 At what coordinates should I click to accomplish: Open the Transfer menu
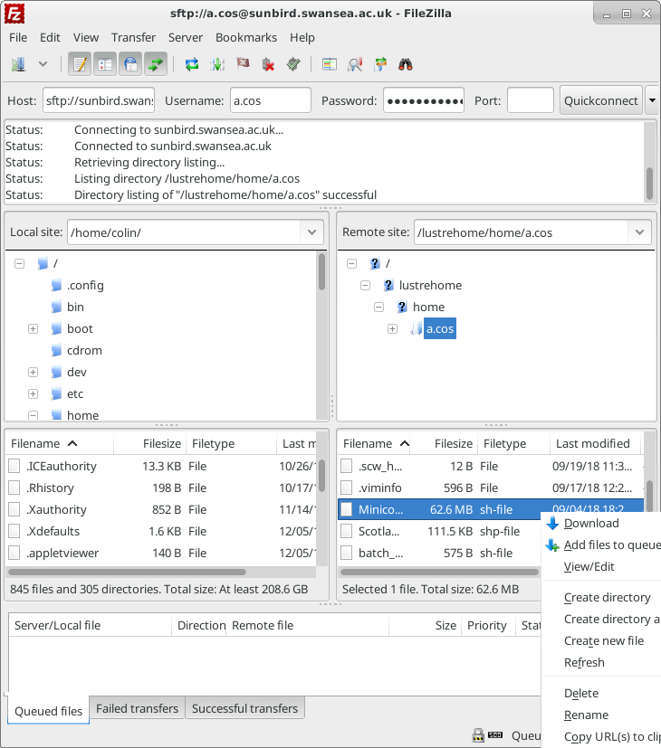pyautogui.click(x=133, y=37)
